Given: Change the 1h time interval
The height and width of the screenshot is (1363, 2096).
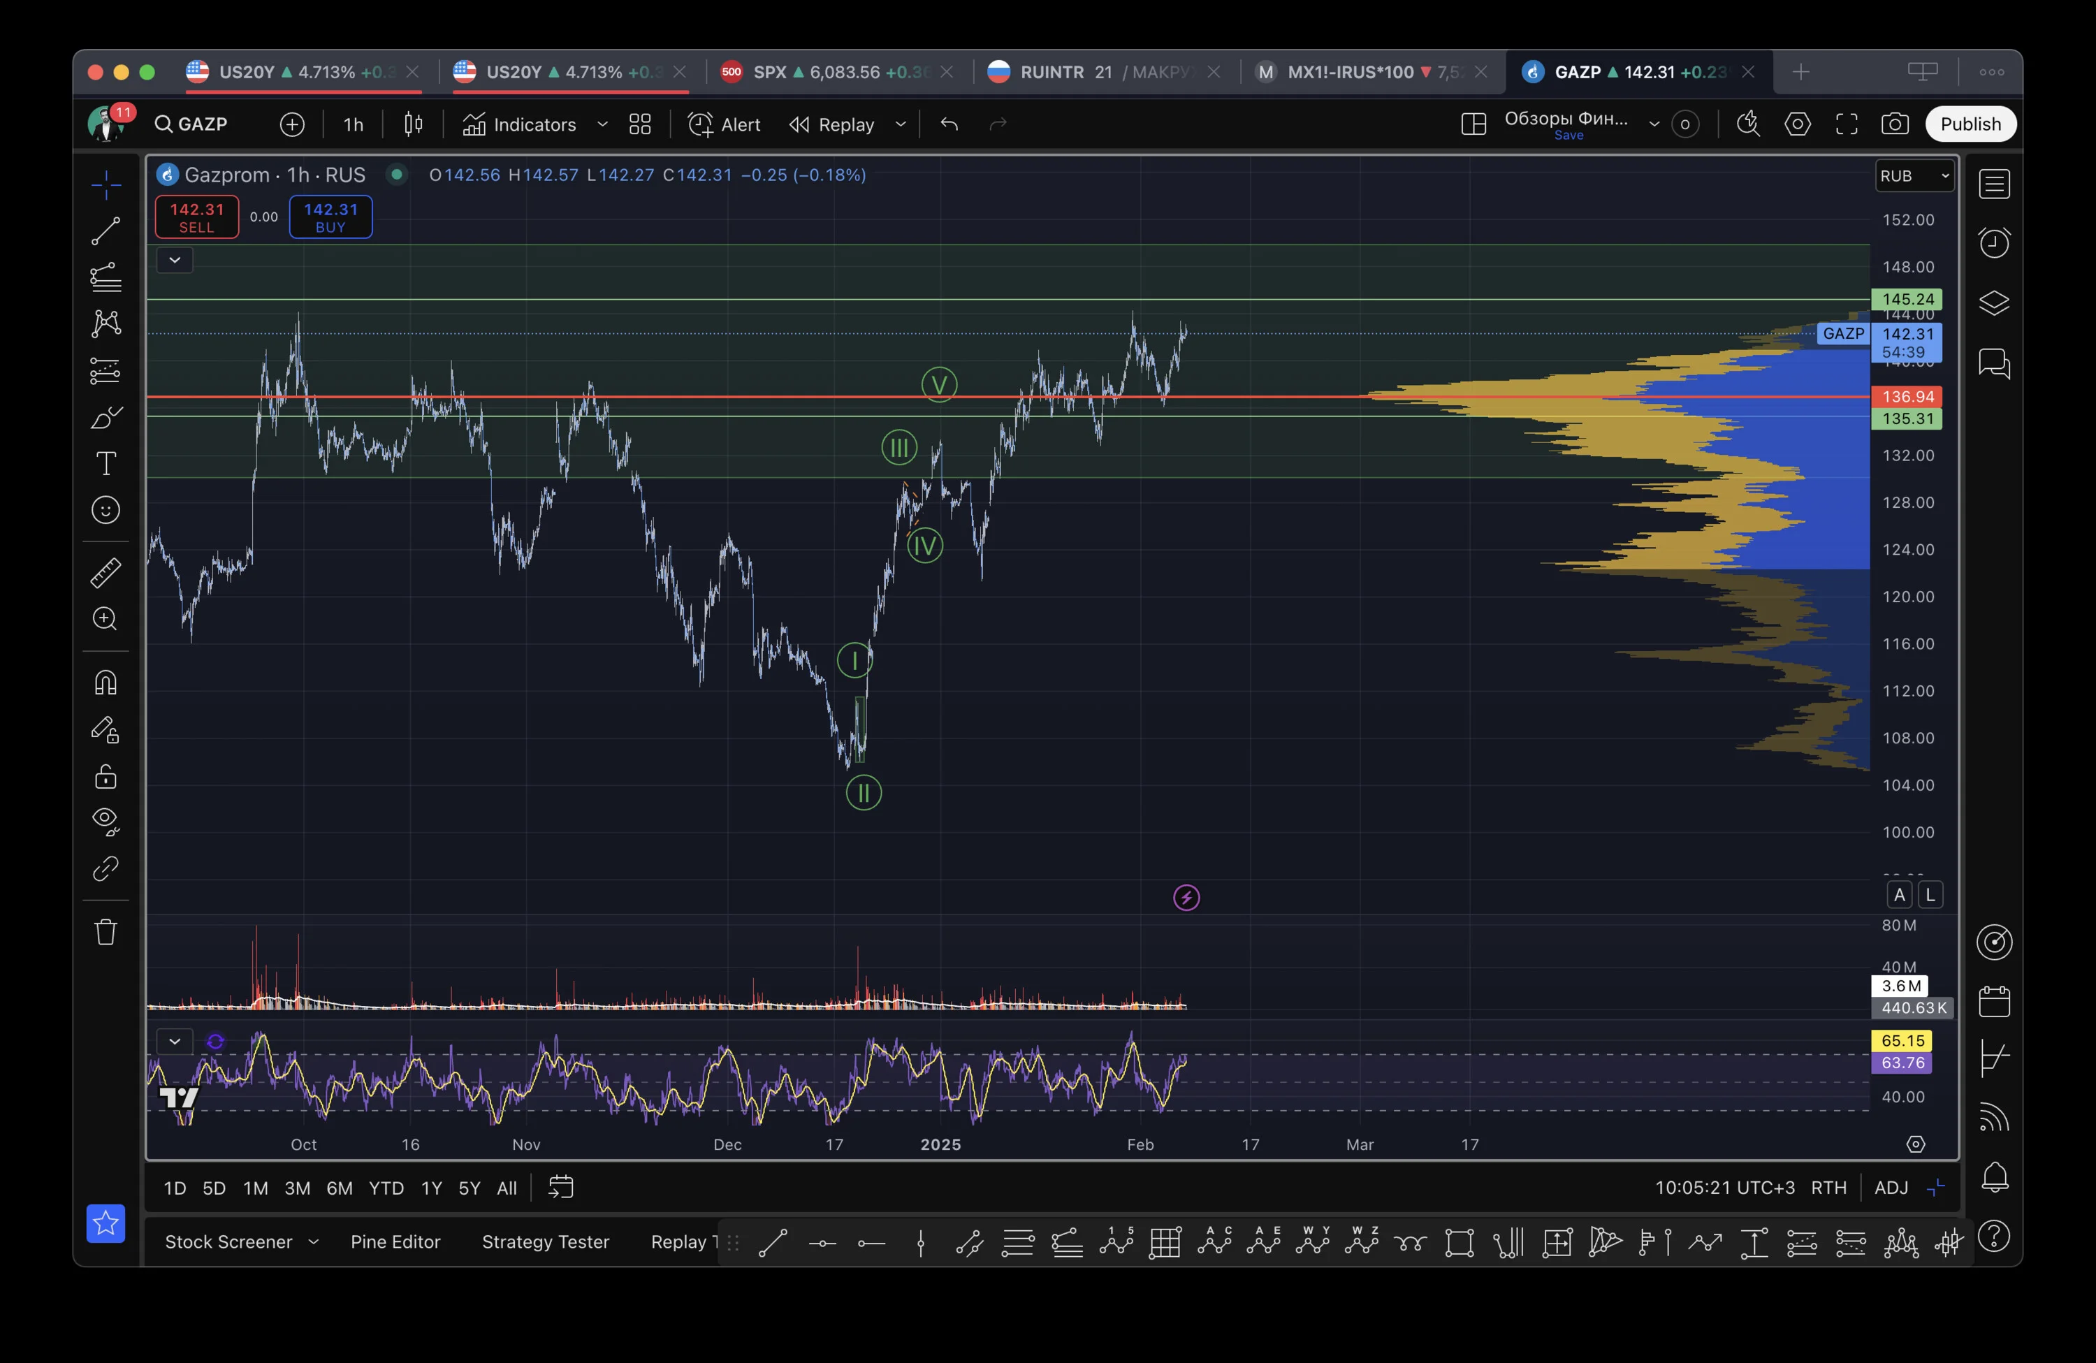Looking at the screenshot, I should pyautogui.click(x=353, y=124).
